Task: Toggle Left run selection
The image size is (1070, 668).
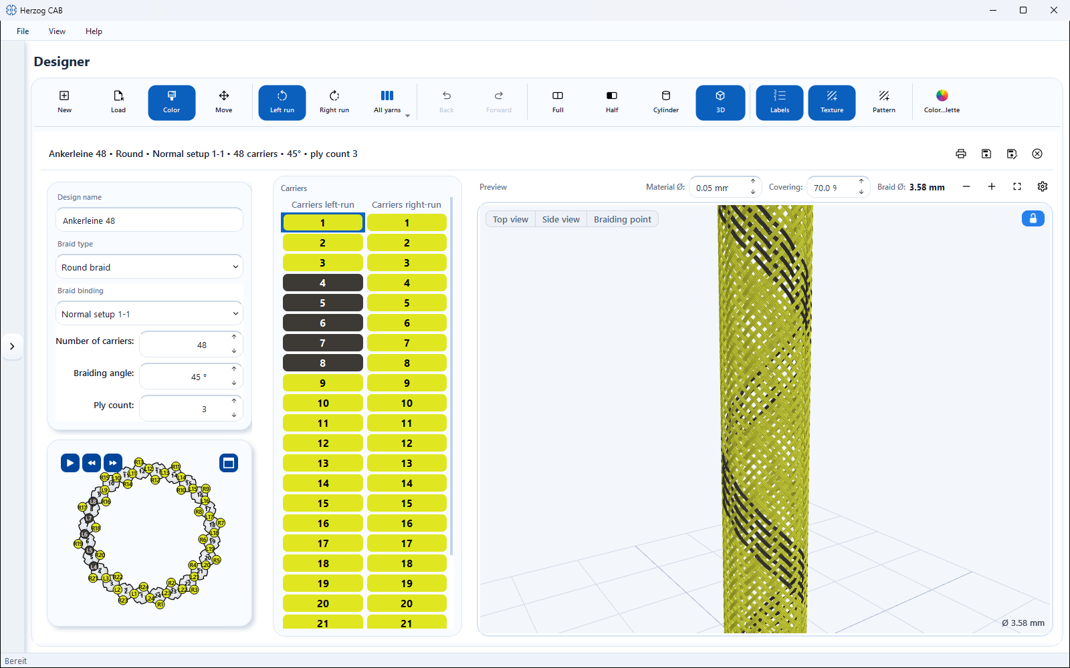Action: [x=282, y=102]
